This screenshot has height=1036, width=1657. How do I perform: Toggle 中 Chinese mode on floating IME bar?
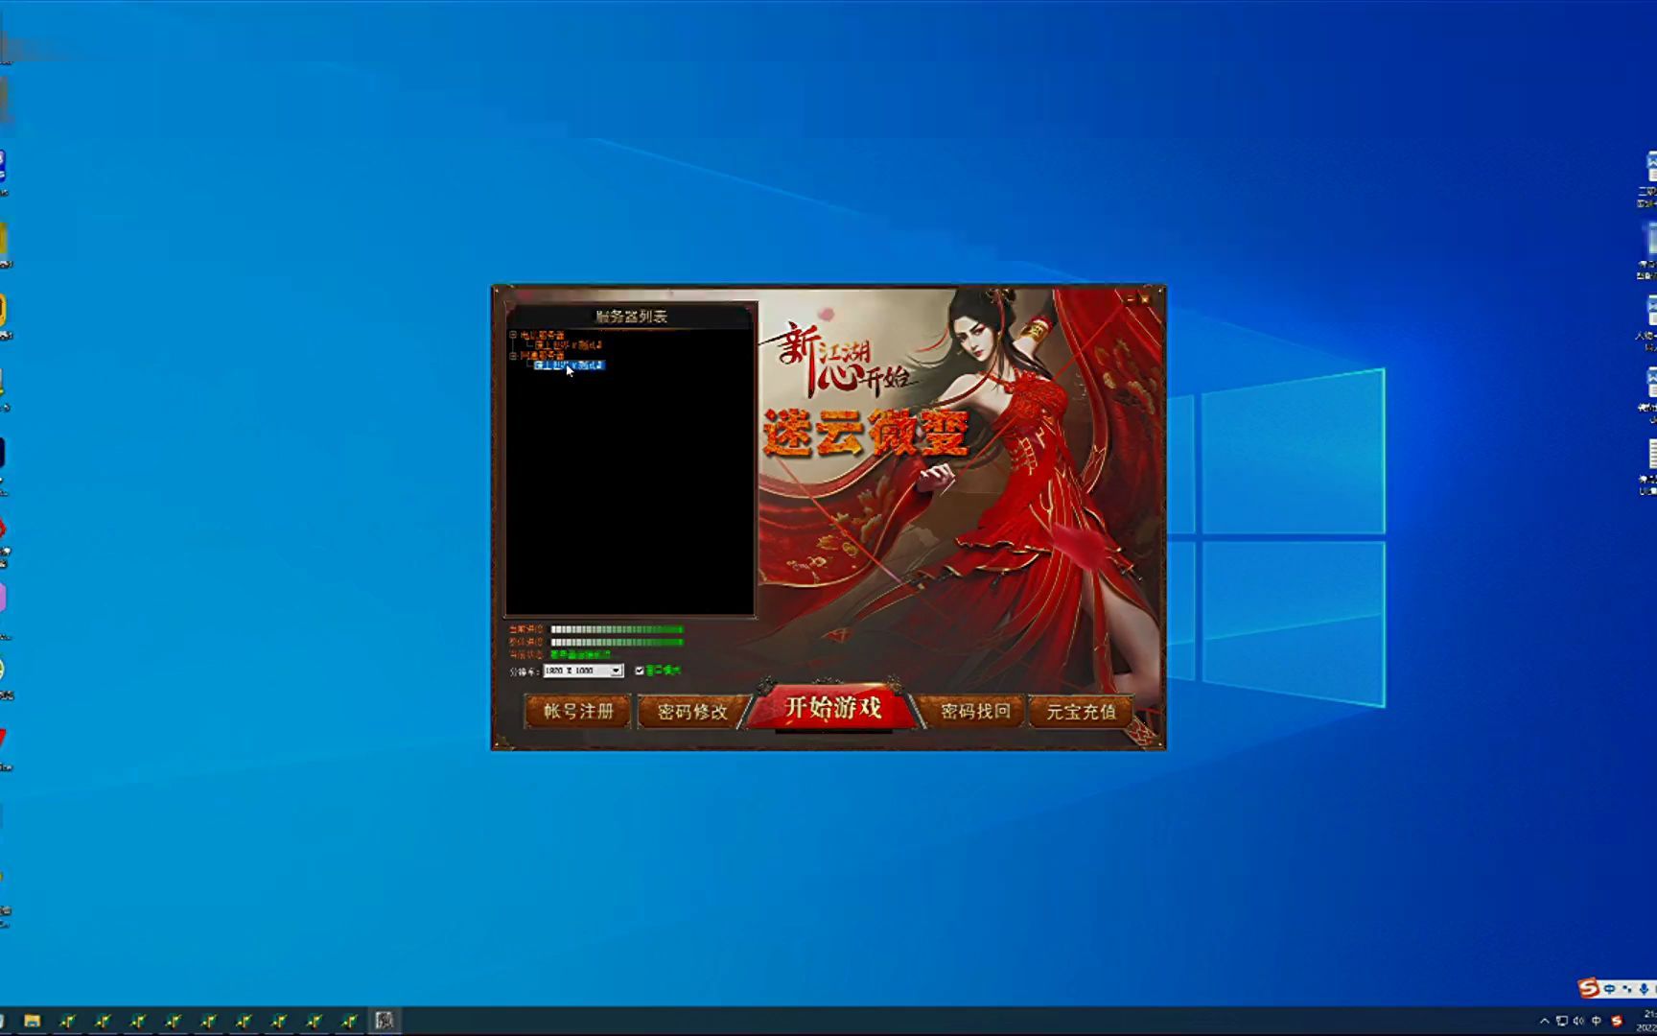(x=1610, y=989)
